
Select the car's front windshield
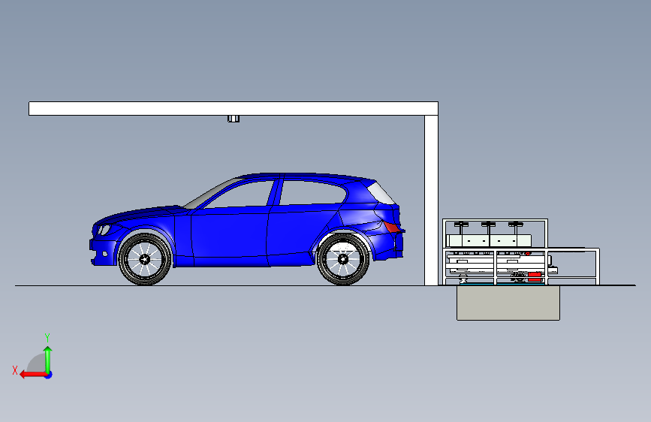(210, 194)
